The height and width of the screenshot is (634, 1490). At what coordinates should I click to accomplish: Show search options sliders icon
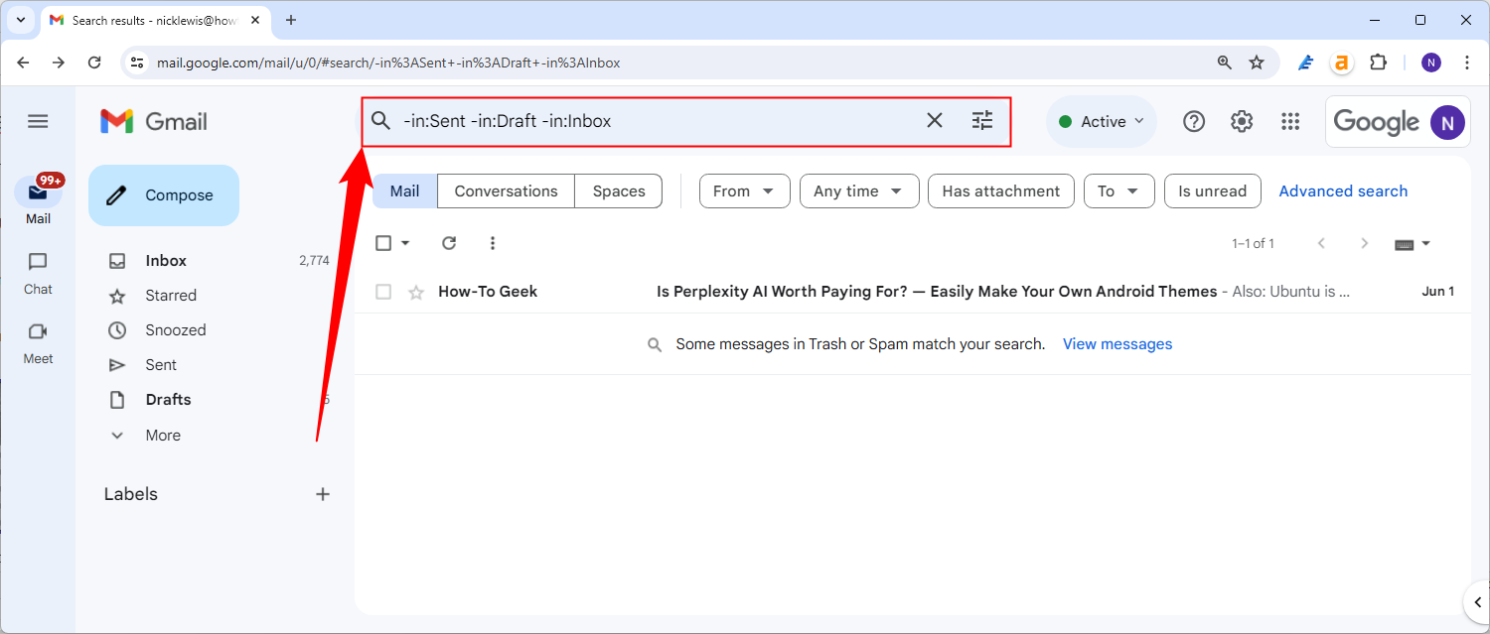[x=982, y=121]
